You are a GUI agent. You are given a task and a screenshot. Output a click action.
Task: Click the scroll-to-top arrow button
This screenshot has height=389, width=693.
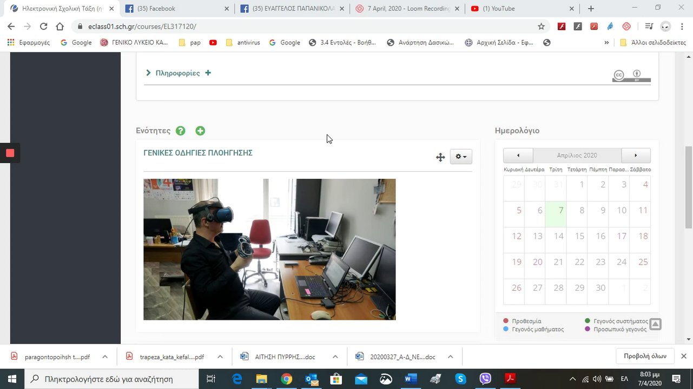click(x=655, y=324)
